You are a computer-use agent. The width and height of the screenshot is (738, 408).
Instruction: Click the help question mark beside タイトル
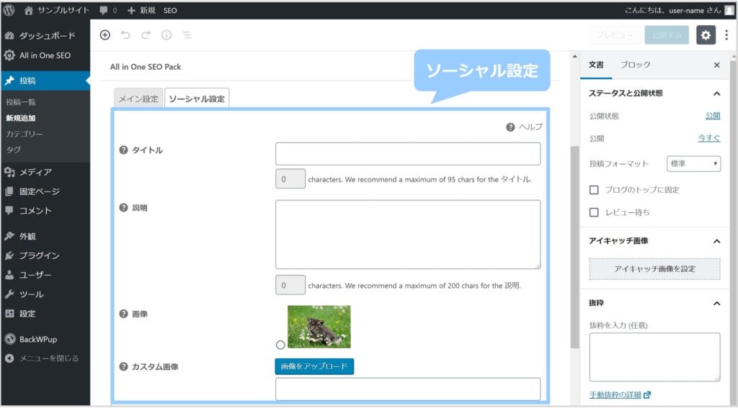click(123, 150)
